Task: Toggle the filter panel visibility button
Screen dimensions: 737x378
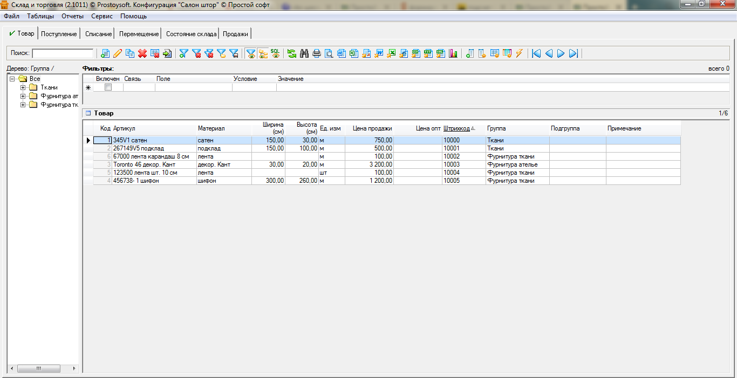Action: coord(251,53)
